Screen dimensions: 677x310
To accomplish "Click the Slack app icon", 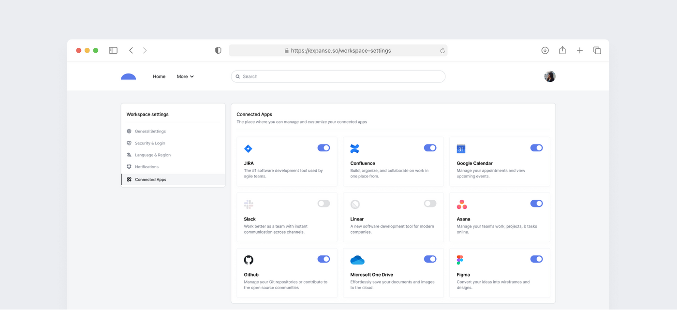I will click(248, 204).
